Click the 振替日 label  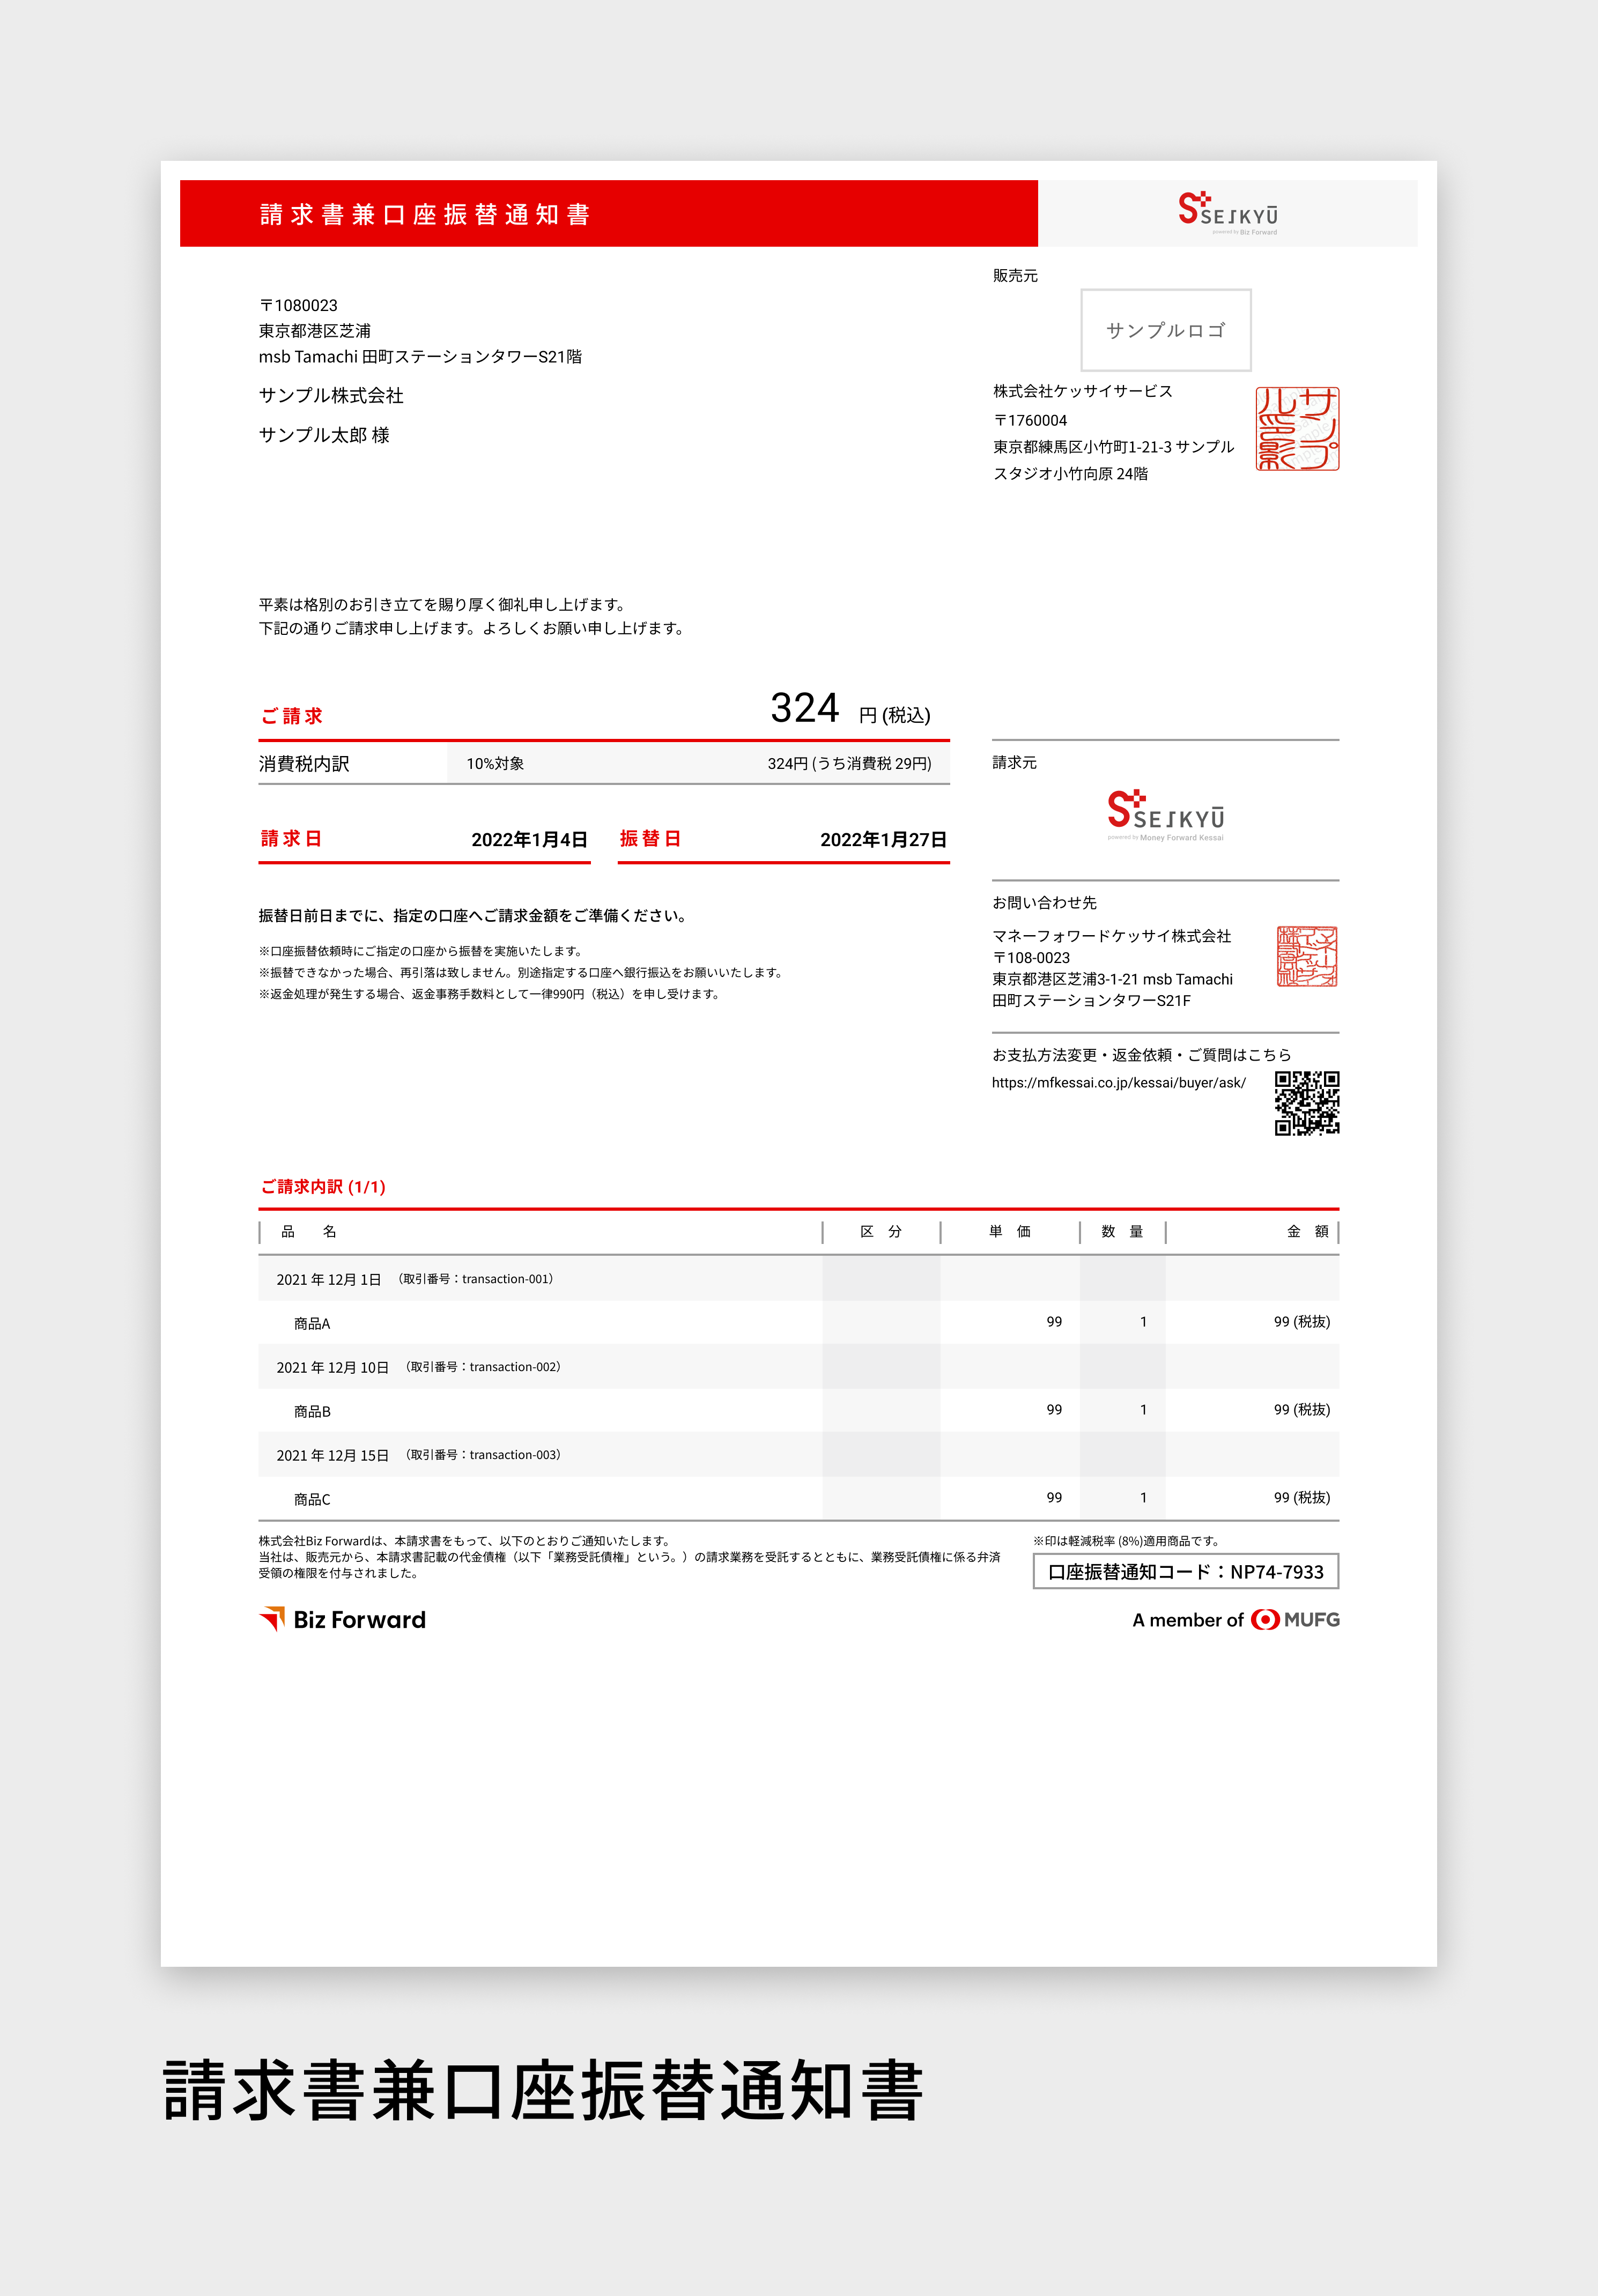pyautogui.click(x=650, y=839)
